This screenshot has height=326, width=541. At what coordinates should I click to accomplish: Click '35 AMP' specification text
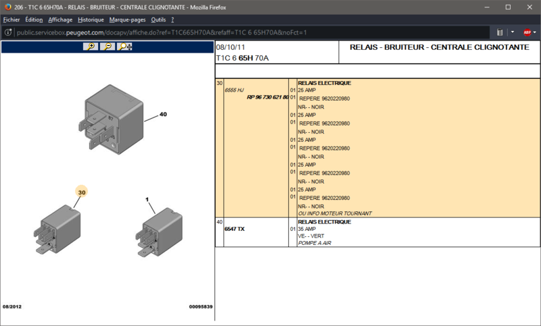307,229
